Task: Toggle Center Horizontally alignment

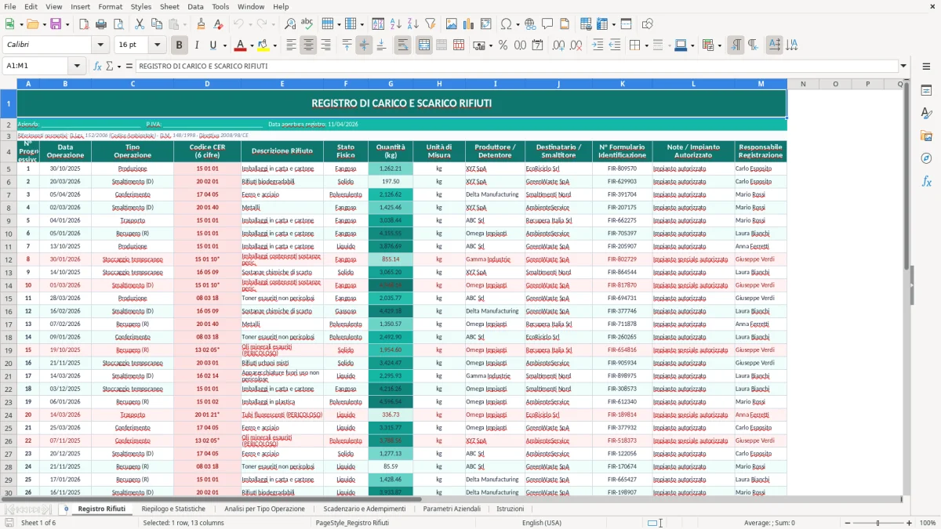Action: (x=308, y=45)
